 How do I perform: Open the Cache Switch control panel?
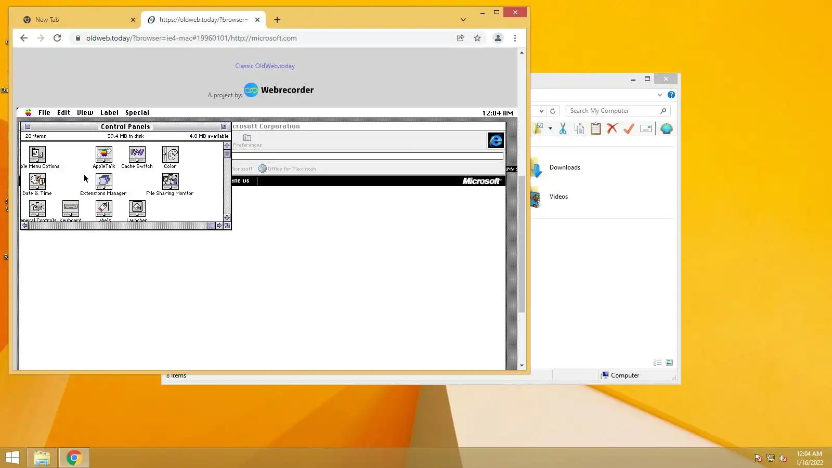point(137,154)
